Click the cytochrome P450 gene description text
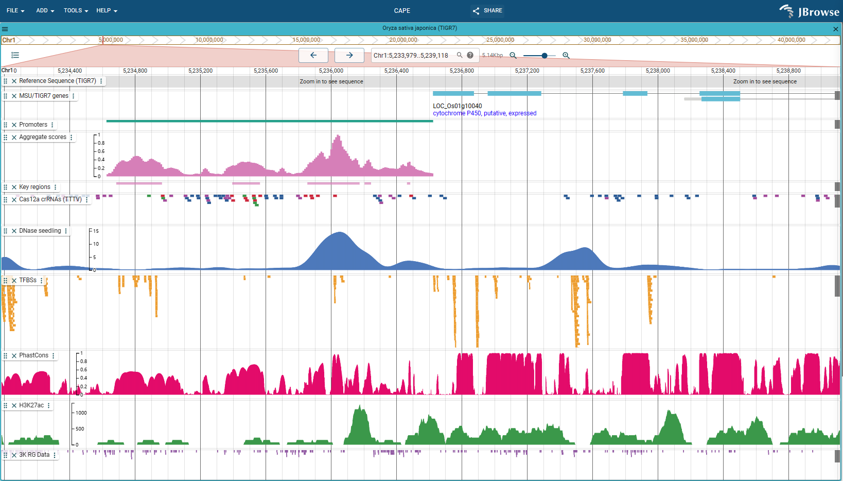 coord(485,113)
